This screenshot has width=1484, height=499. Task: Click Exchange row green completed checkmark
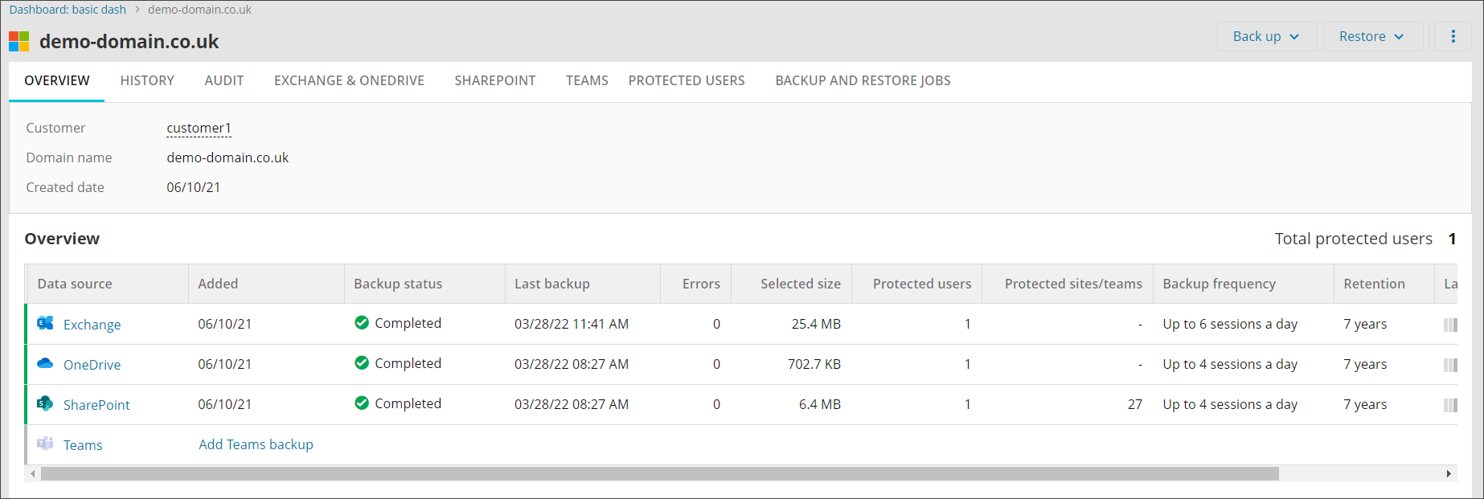[362, 323]
